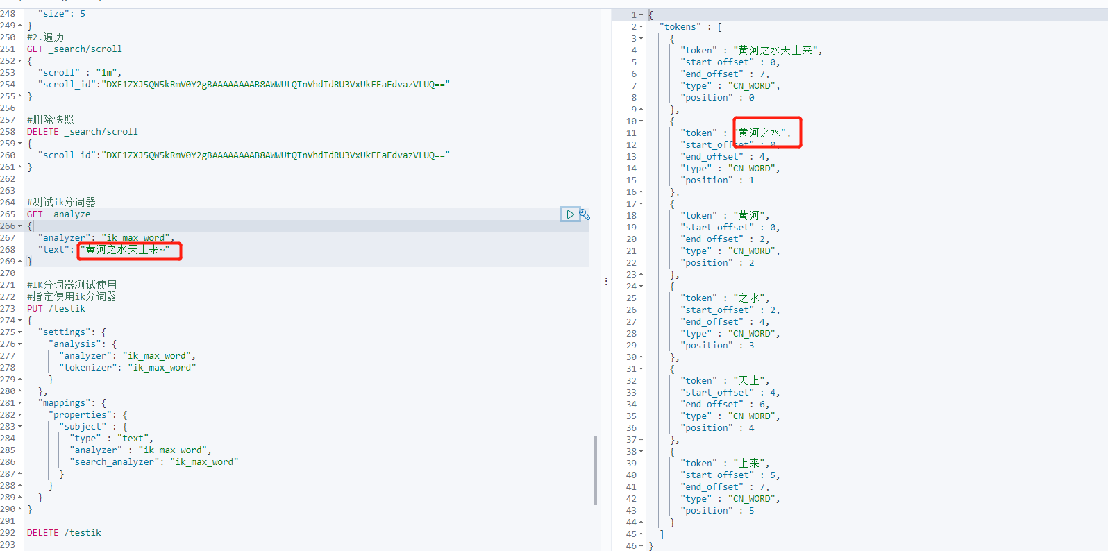This screenshot has width=1108, height=551.
Task: Click the GET _search/scroll request line
Action: 74,49
